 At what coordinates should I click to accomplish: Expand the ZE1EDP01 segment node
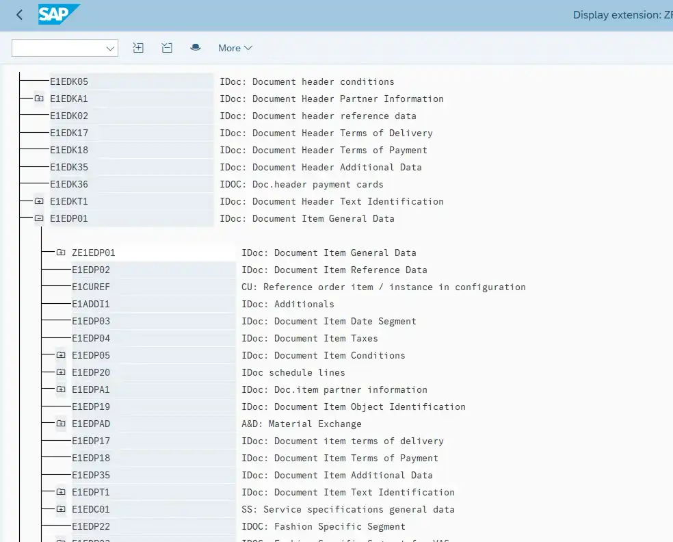pos(61,253)
